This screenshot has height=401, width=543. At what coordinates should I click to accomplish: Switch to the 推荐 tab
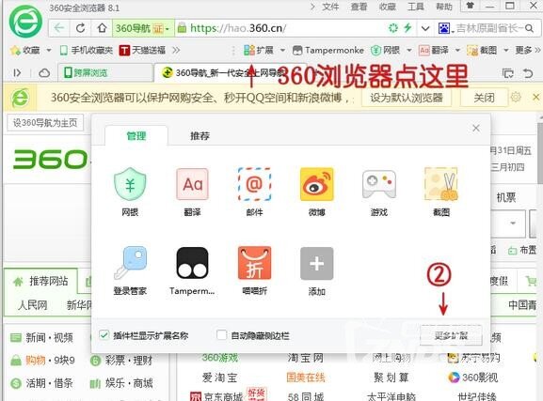point(200,136)
